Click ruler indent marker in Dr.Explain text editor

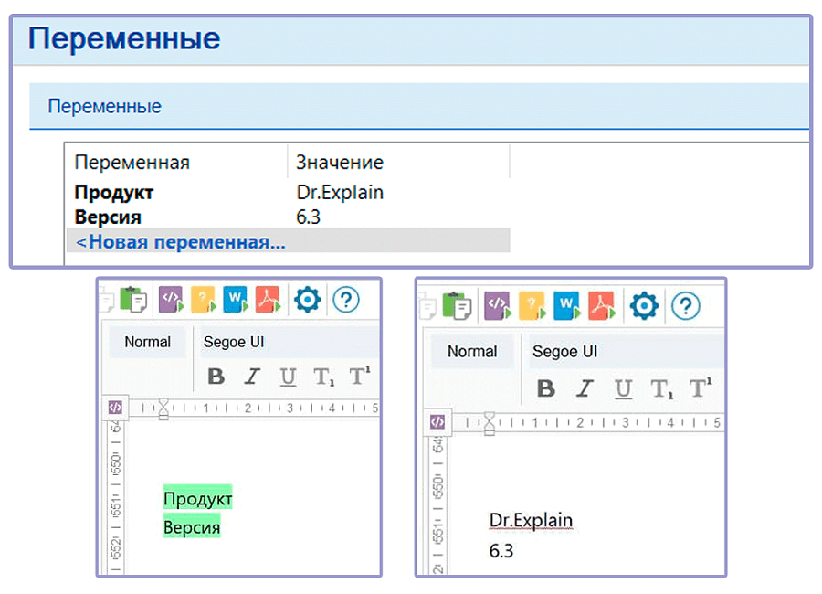click(x=490, y=423)
